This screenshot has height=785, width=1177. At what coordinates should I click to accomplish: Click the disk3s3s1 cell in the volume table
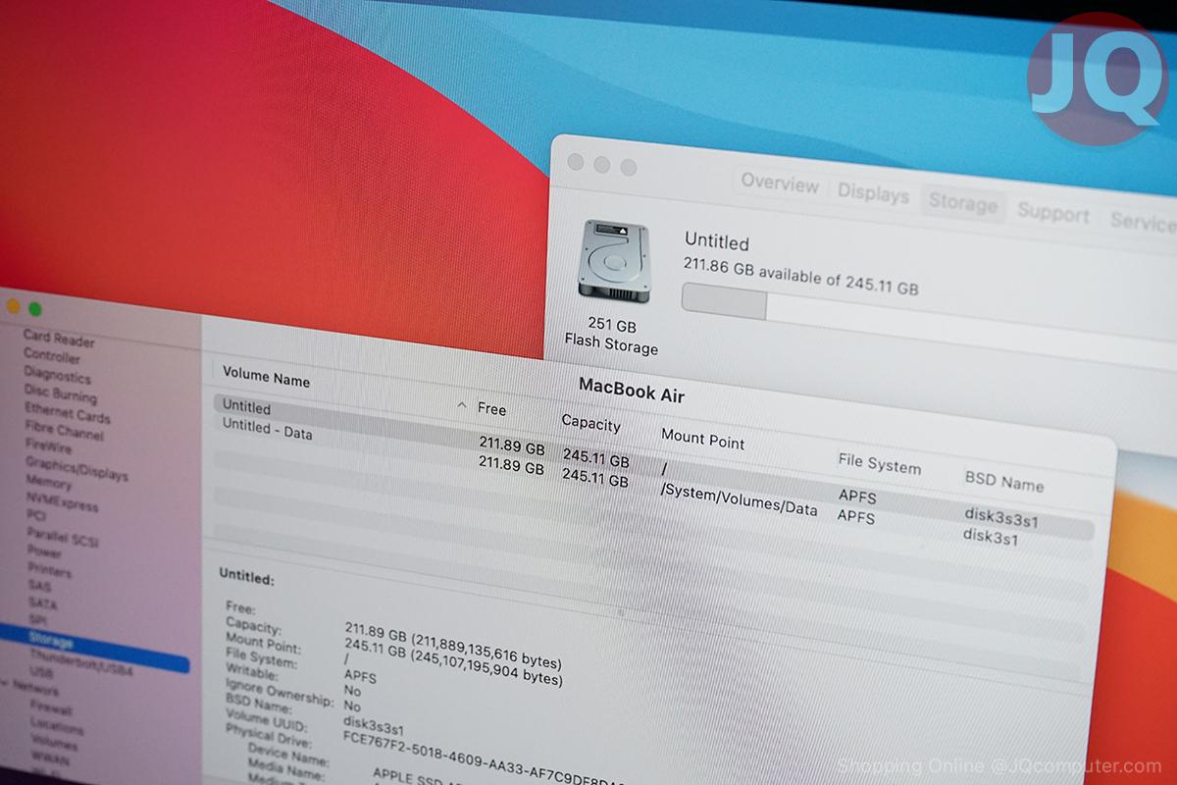pos(999,516)
